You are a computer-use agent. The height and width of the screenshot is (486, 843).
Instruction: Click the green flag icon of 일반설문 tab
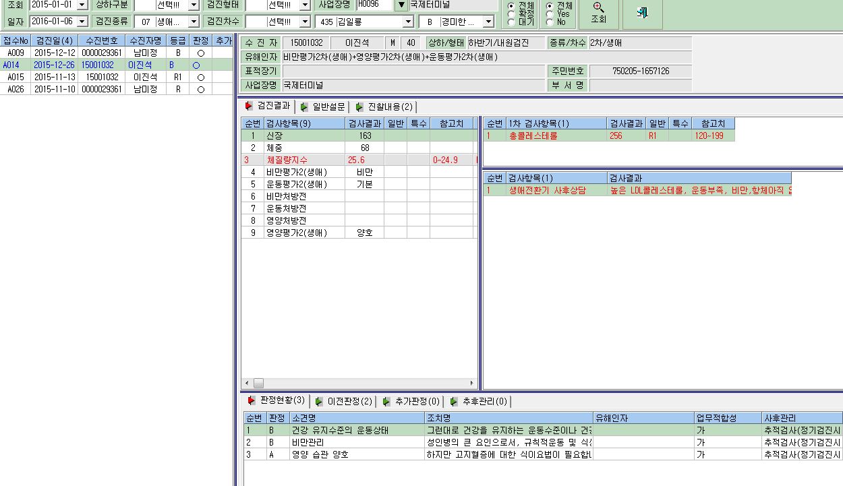click(305, 107)
